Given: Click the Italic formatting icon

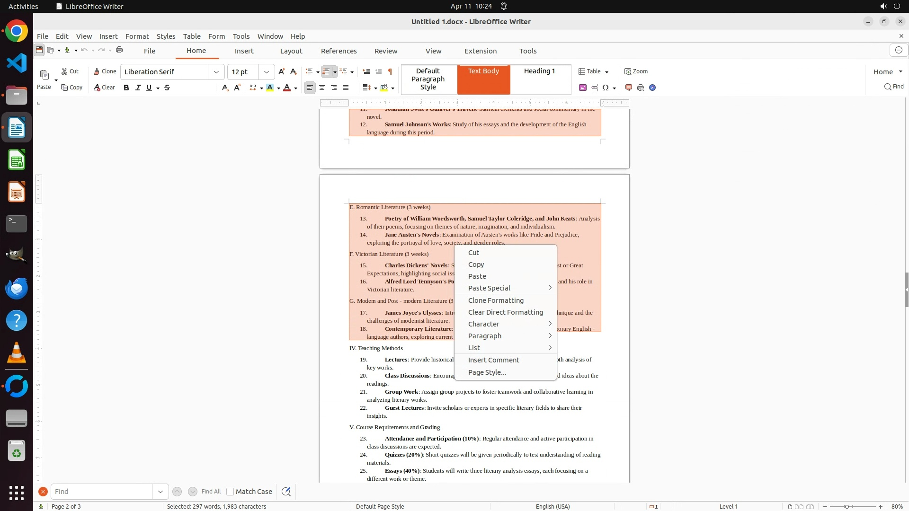Looking at the screenshot, I should [138, 88].
